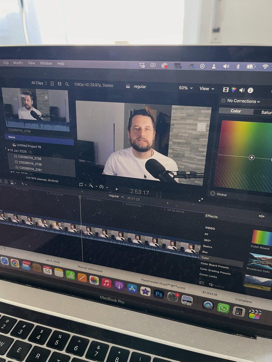Open WhatsApp from the Dock

223,308
